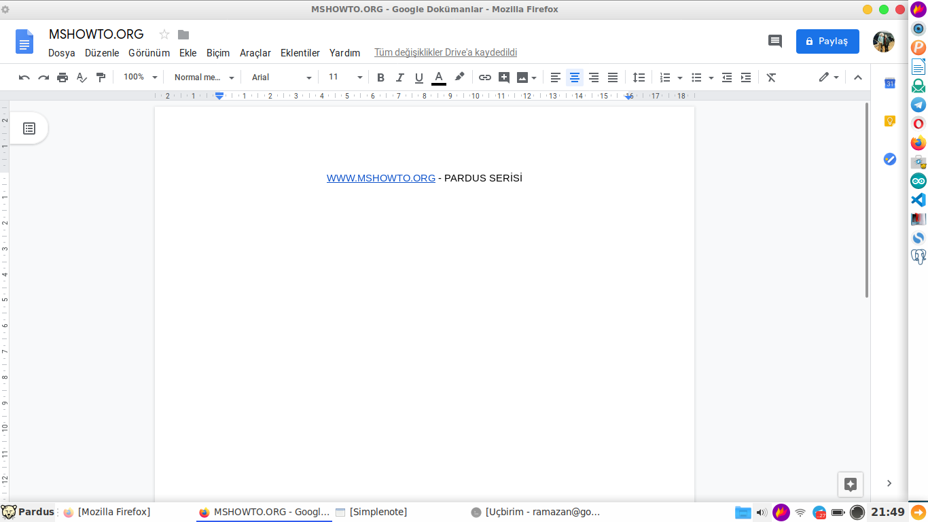
Task: Open the editing mode pencil dropdown
Action: [829, 77]
